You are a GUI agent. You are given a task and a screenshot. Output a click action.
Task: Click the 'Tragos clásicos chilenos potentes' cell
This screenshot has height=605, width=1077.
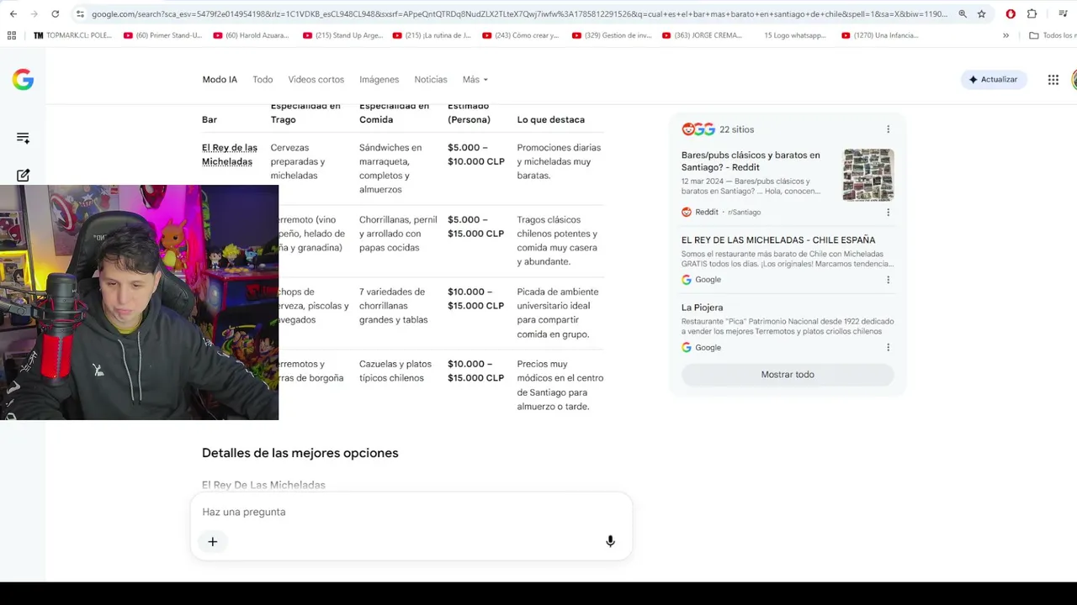[x=557, y=240]
